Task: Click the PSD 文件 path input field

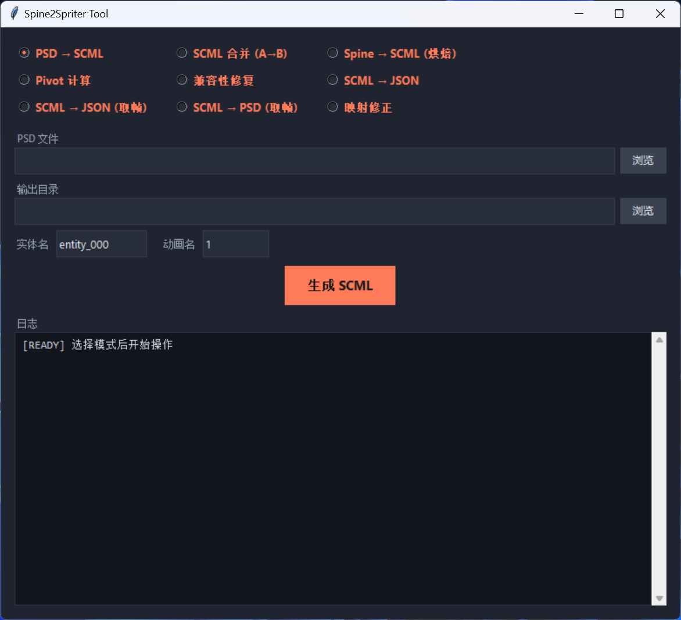Action: [314, 161]
